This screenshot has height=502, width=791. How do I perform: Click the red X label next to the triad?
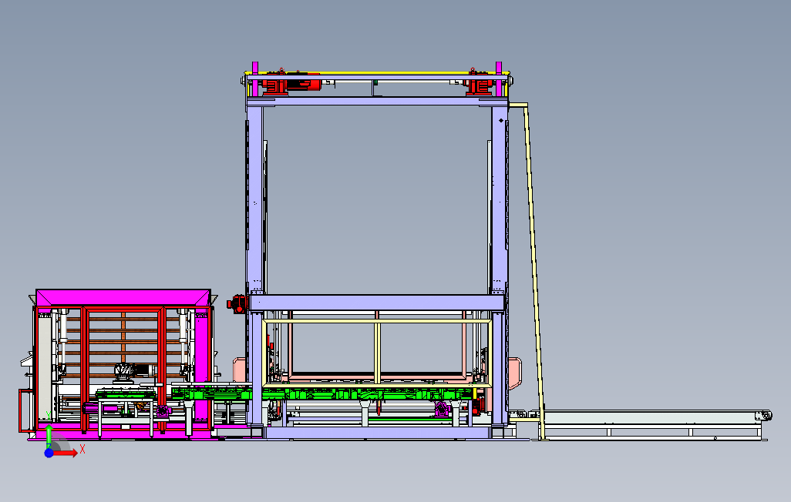(82, 449)
